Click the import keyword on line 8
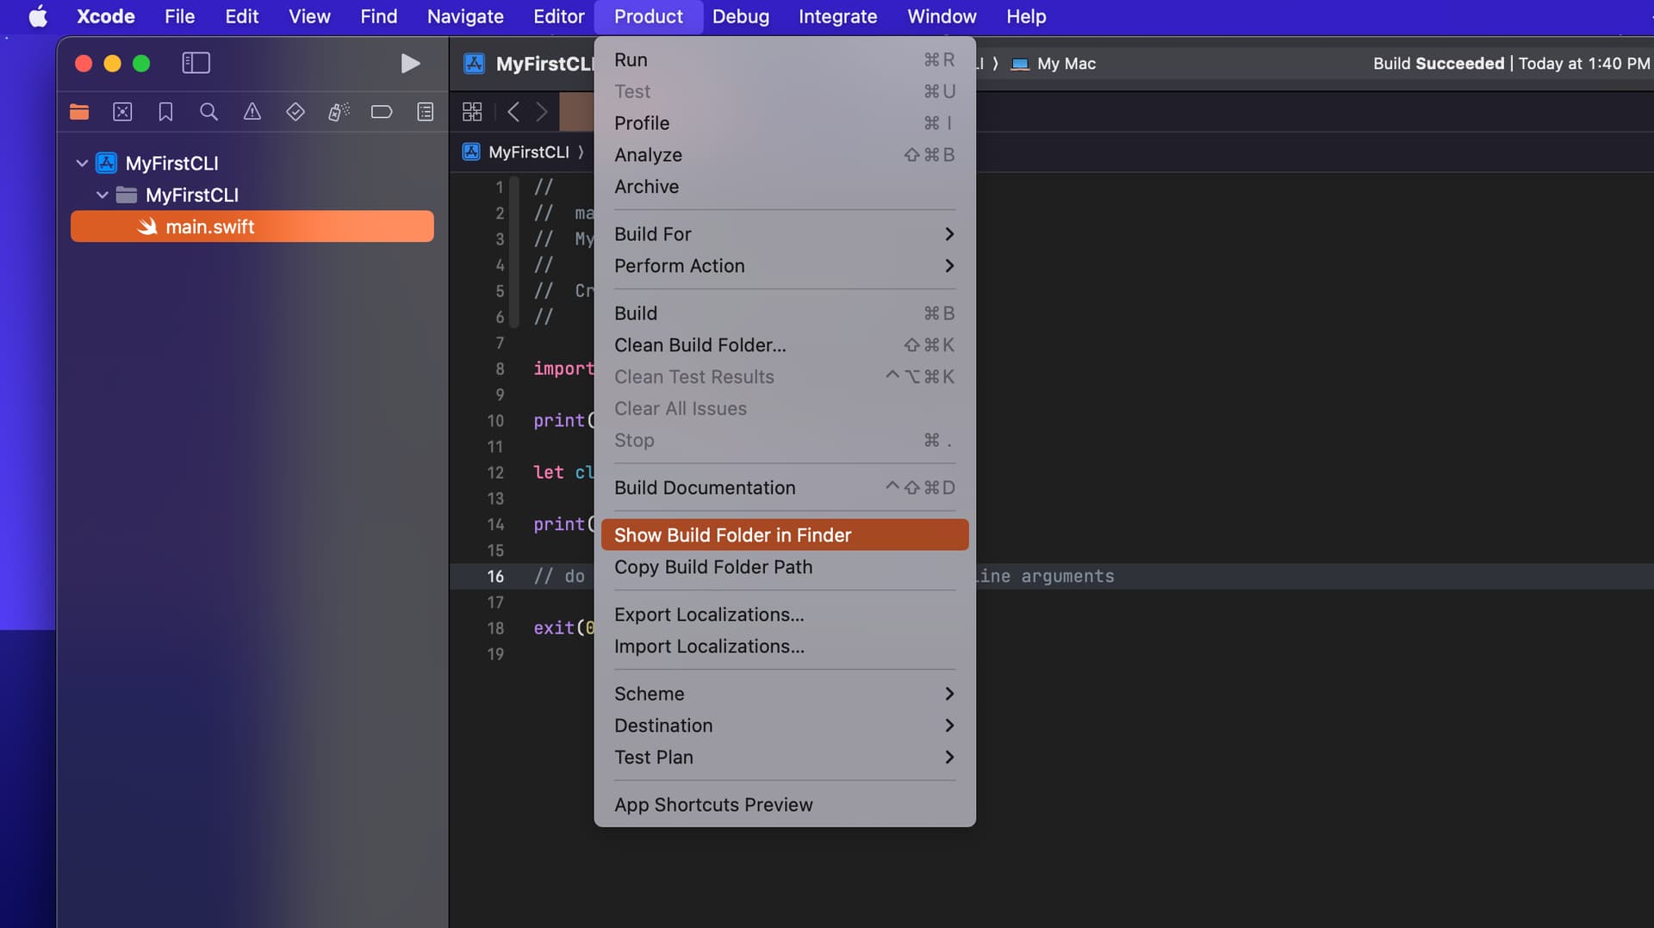Image resolution: width=1654 pixels, height=928 pixels. click(x=563, y=368)
